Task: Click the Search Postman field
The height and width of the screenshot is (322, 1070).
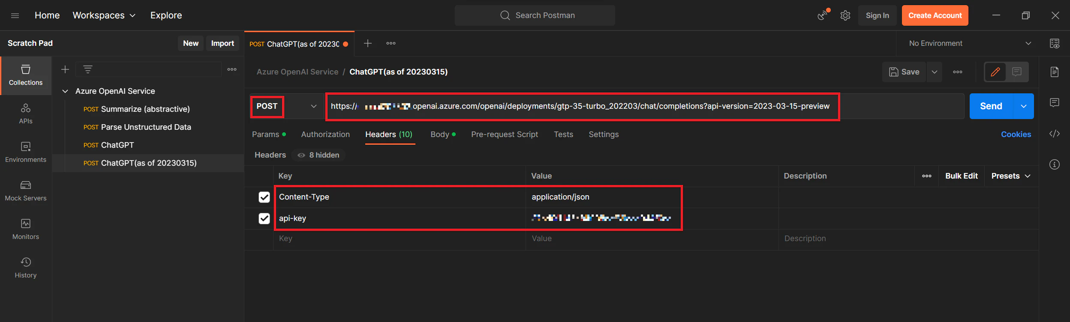Action: 535,15
